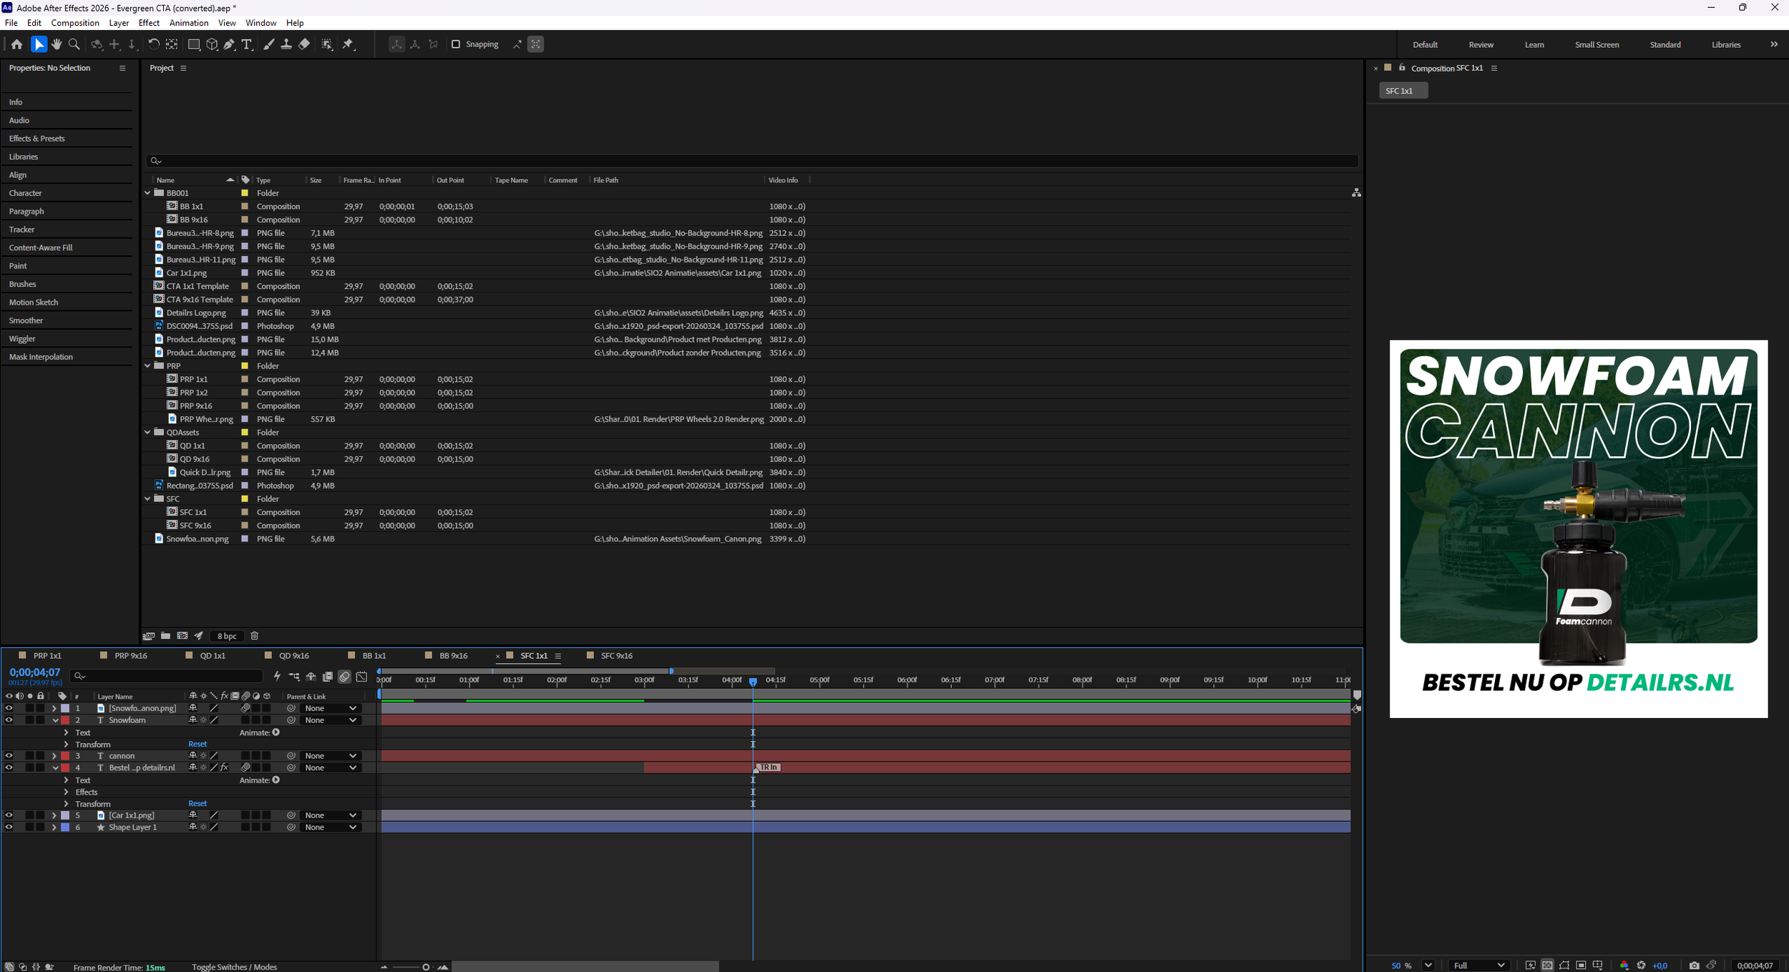1789x972 pixels.
Task: Select the Orbit camera tool
Action: pos(97,44)
